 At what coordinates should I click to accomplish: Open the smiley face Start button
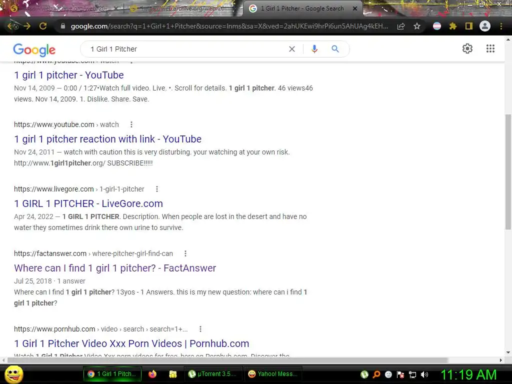pos(13,374)
